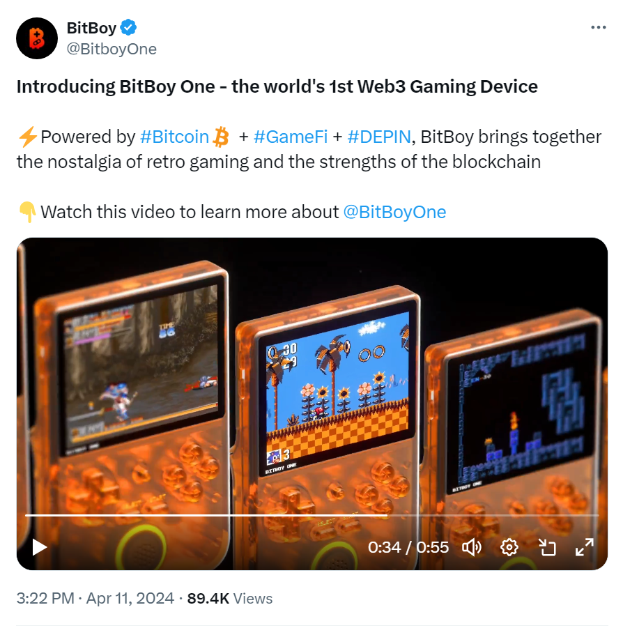Open the #GameFi hashtag
The height and width of the screenshot is (628, 623).
coord(291,137)
